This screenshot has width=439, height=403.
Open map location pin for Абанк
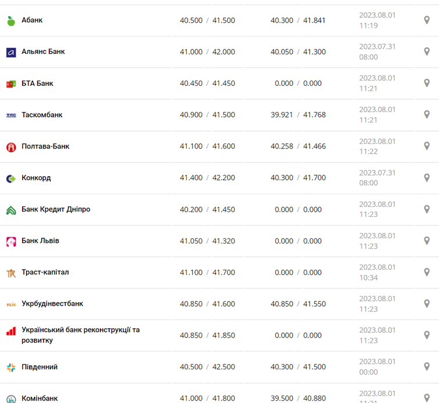click(x=427, y=20)
